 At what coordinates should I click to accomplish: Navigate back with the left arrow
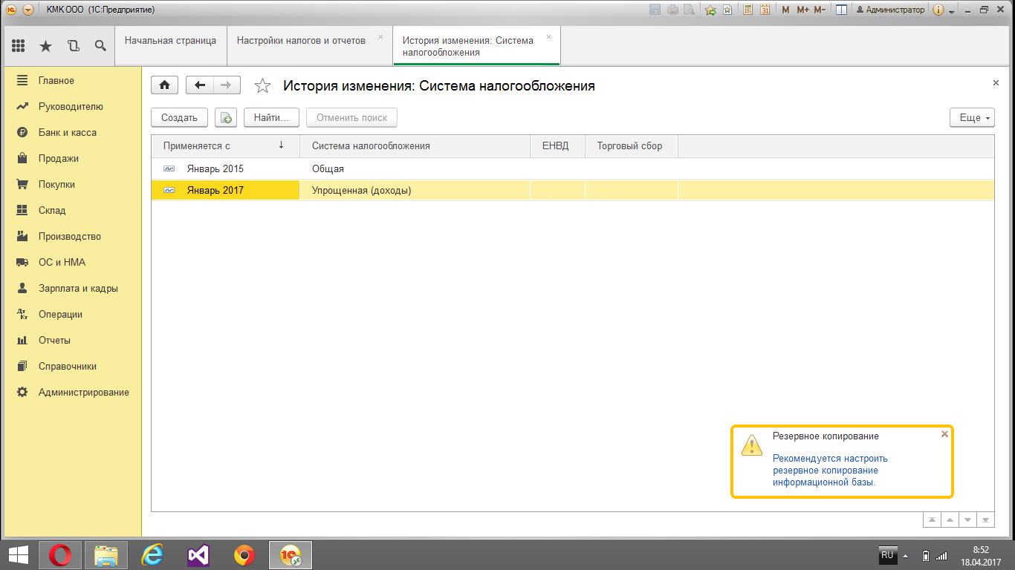[199, 85]
